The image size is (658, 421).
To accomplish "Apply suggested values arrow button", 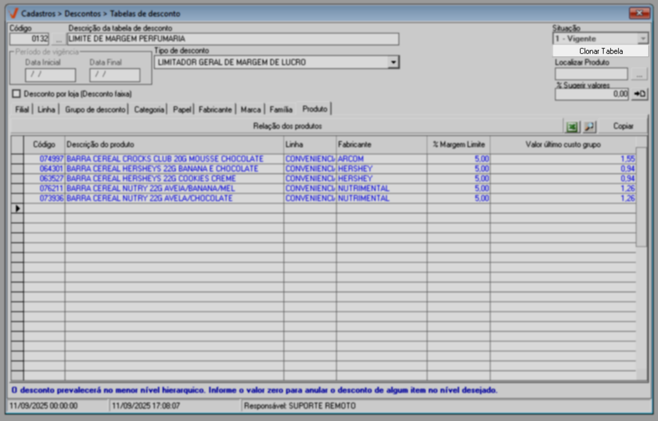I will coord(640,94).
